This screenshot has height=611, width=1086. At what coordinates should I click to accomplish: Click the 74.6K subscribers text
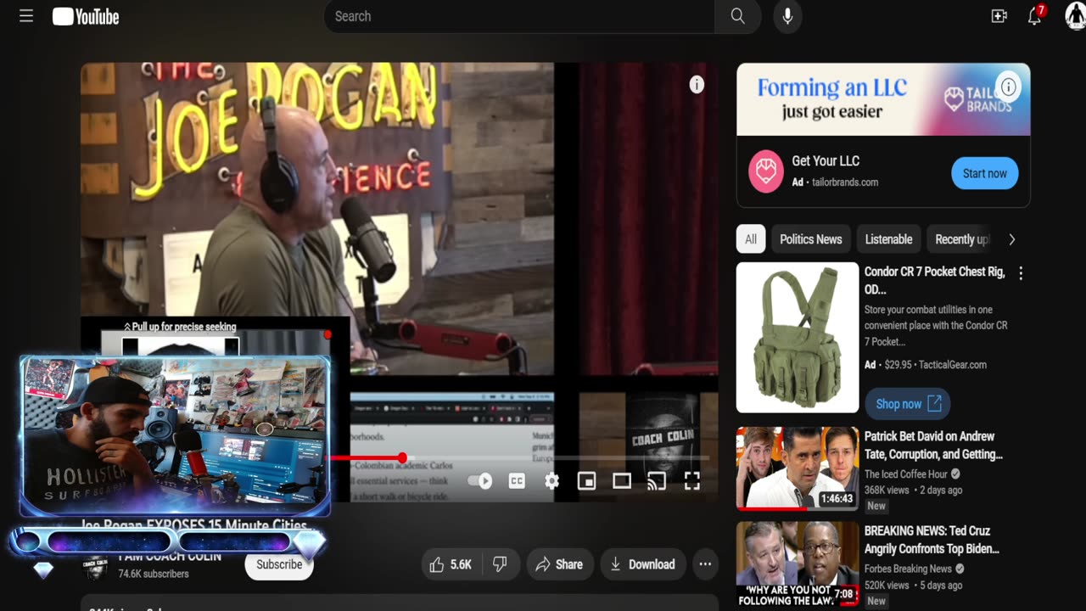(154, 574)
